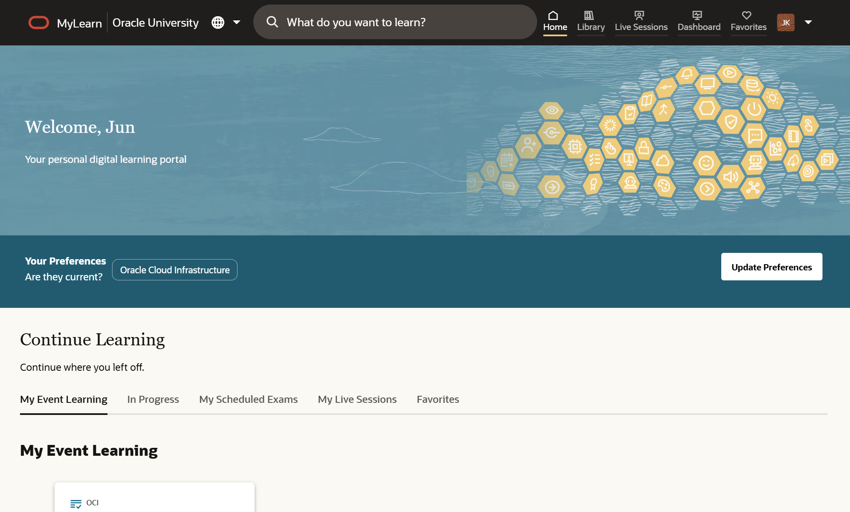This screenshot has width=850, height=512.
Task: Click the search magnifier icon
Action: pos(272,22)
